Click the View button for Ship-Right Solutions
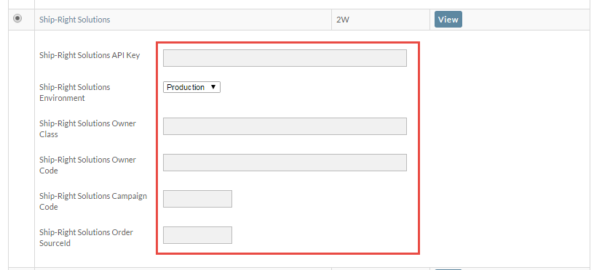This screenshot has width=594, height=270. pyautogui.click(x=448, y=20)
